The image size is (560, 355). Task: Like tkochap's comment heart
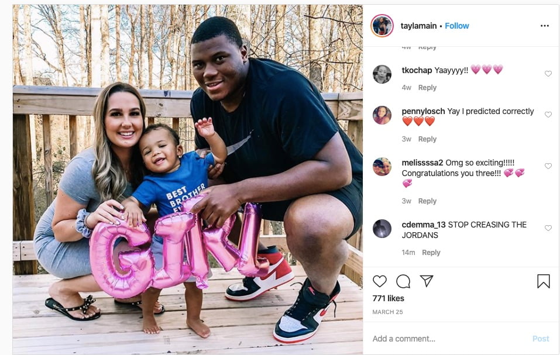[x=548, y=74]
